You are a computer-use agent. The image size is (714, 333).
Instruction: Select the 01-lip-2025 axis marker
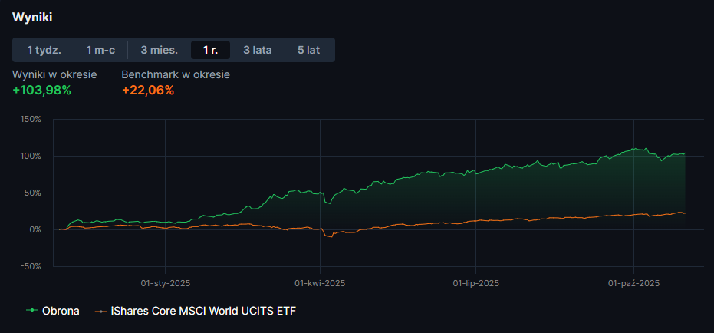click(x=476, y=283)
